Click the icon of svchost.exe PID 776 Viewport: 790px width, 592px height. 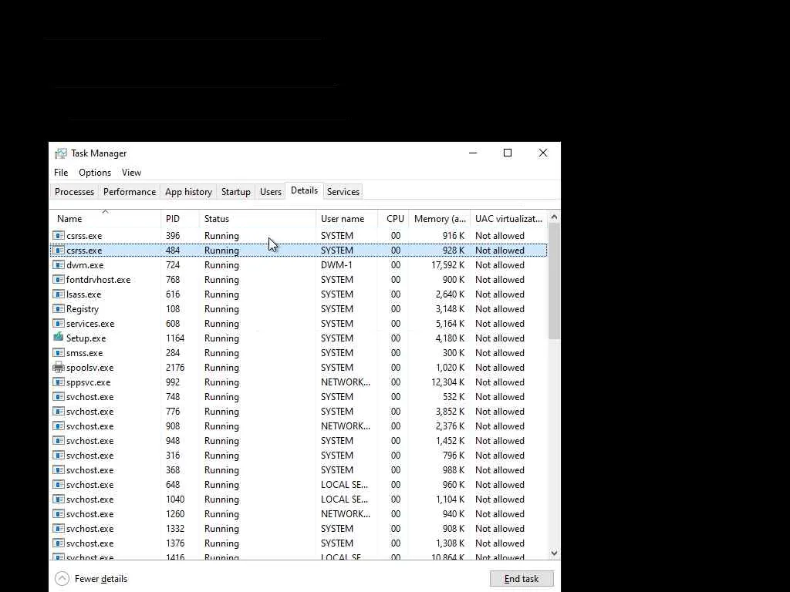(x=59, y=412)
